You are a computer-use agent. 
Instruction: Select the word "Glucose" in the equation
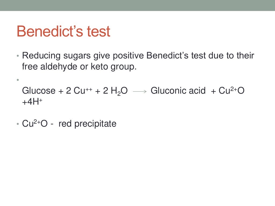coord(38,91)
